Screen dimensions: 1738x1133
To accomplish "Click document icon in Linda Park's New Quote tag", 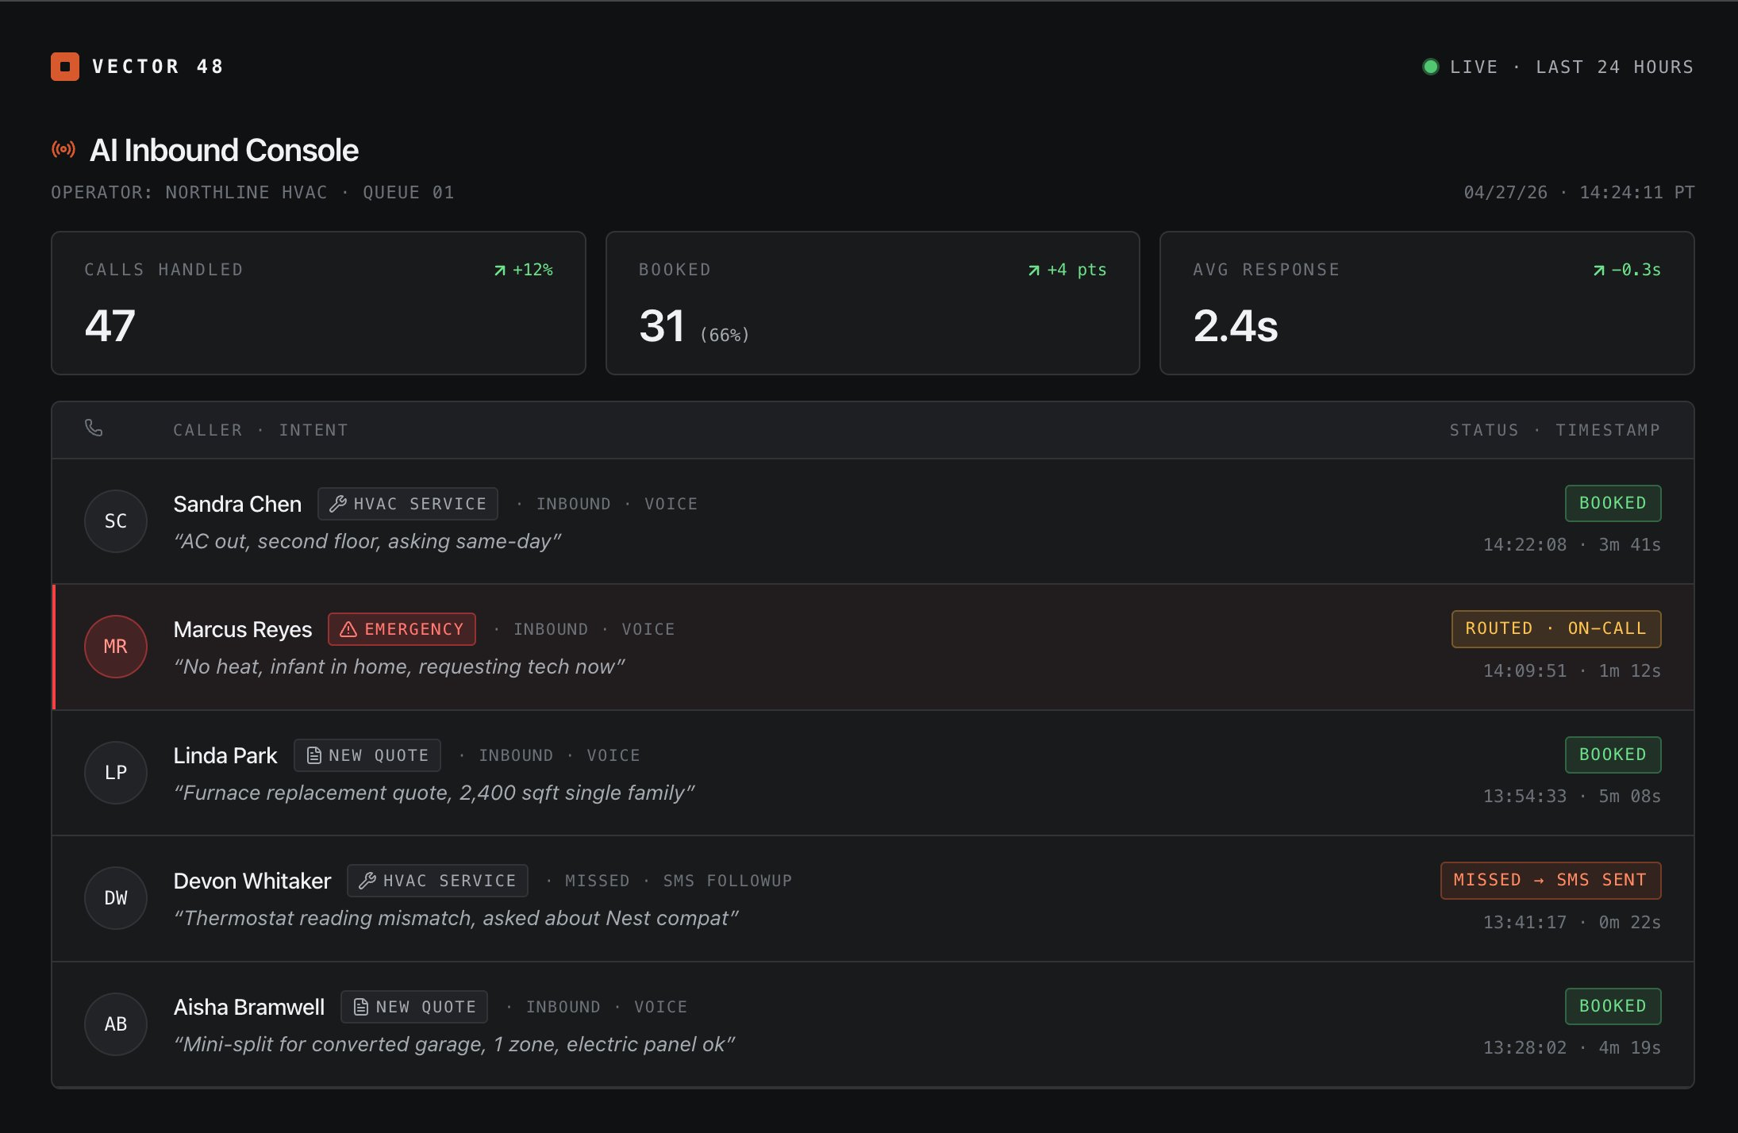I will pyautogui.click(x=314, y=755).
